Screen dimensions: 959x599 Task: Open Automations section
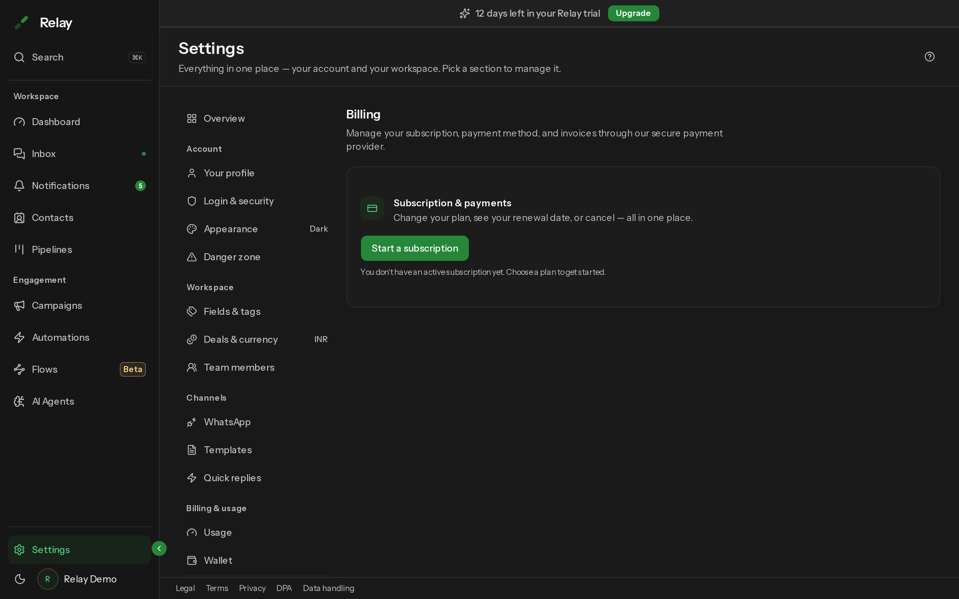point(79,337)
